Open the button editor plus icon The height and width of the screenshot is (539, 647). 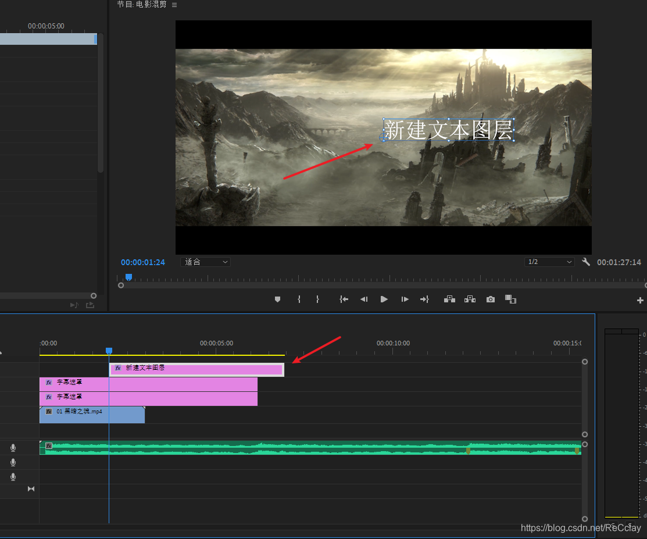click(640, 301)
